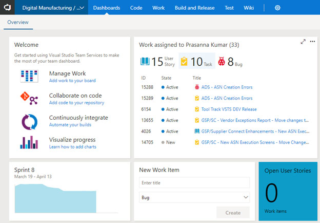Click the March 19 - April 13 date range
This screenshot has width=320, height=223.
[x=33, y=177]
